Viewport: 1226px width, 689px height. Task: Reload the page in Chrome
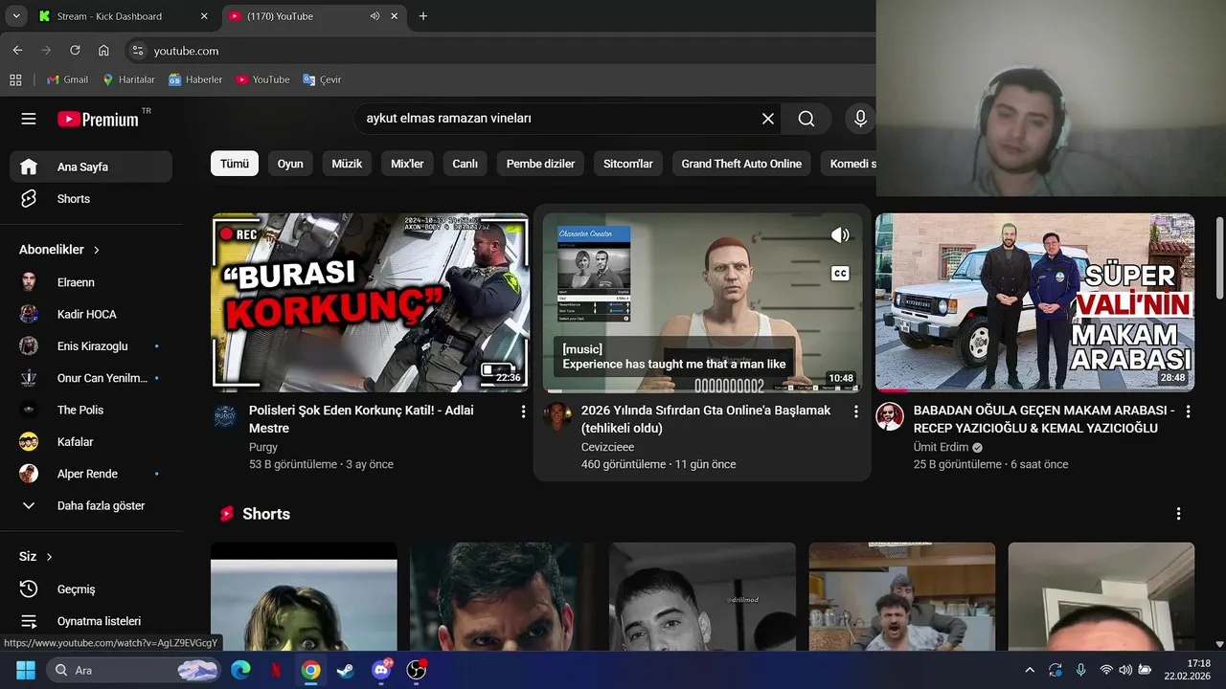pos(75,50)
